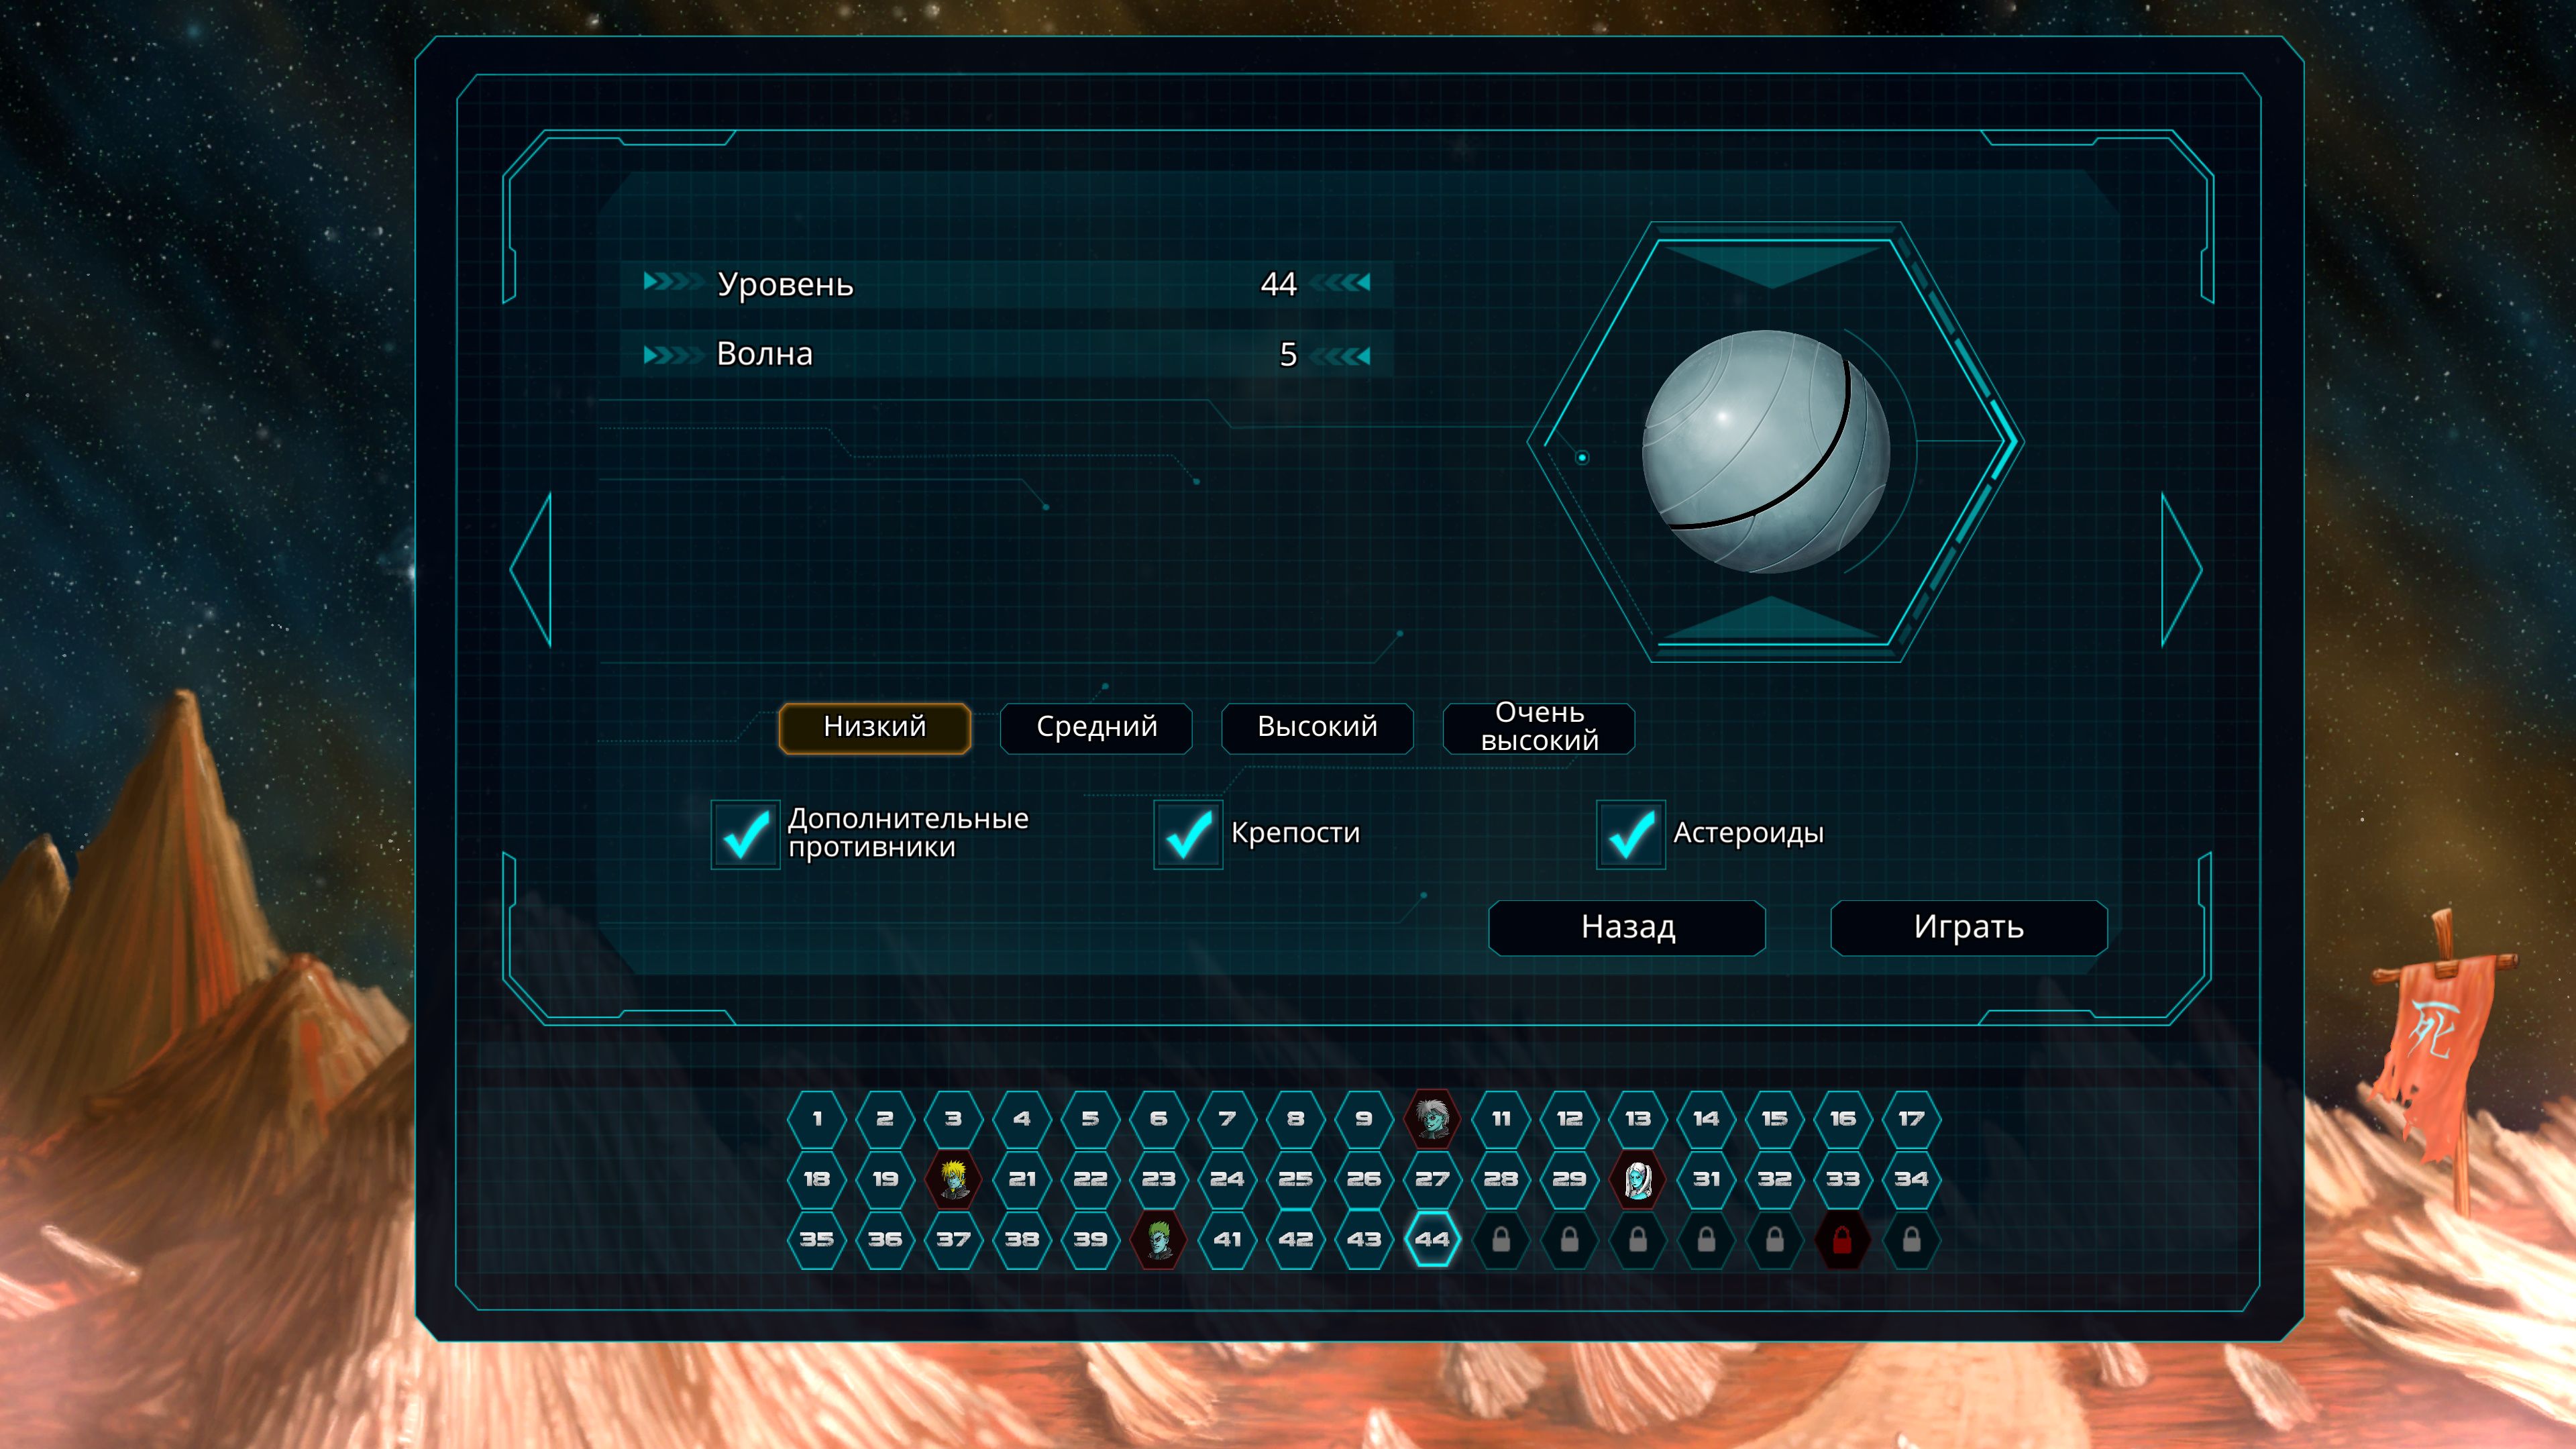Select the white-haired boss level 30 icon
The width and height of the screenshot is (2576, 1449).
pyautogui.click(x=1637, y=1178)
